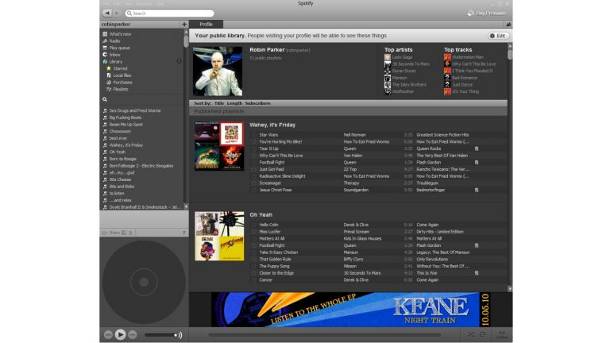Toggle shuffle playback mode

(470, 334)
